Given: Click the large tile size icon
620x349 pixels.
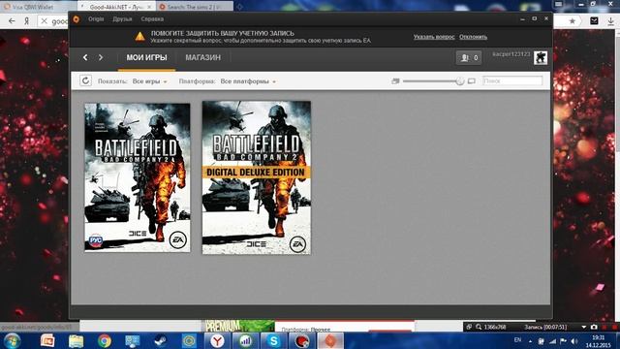Looking at the screenshot, I should (472, 81).
